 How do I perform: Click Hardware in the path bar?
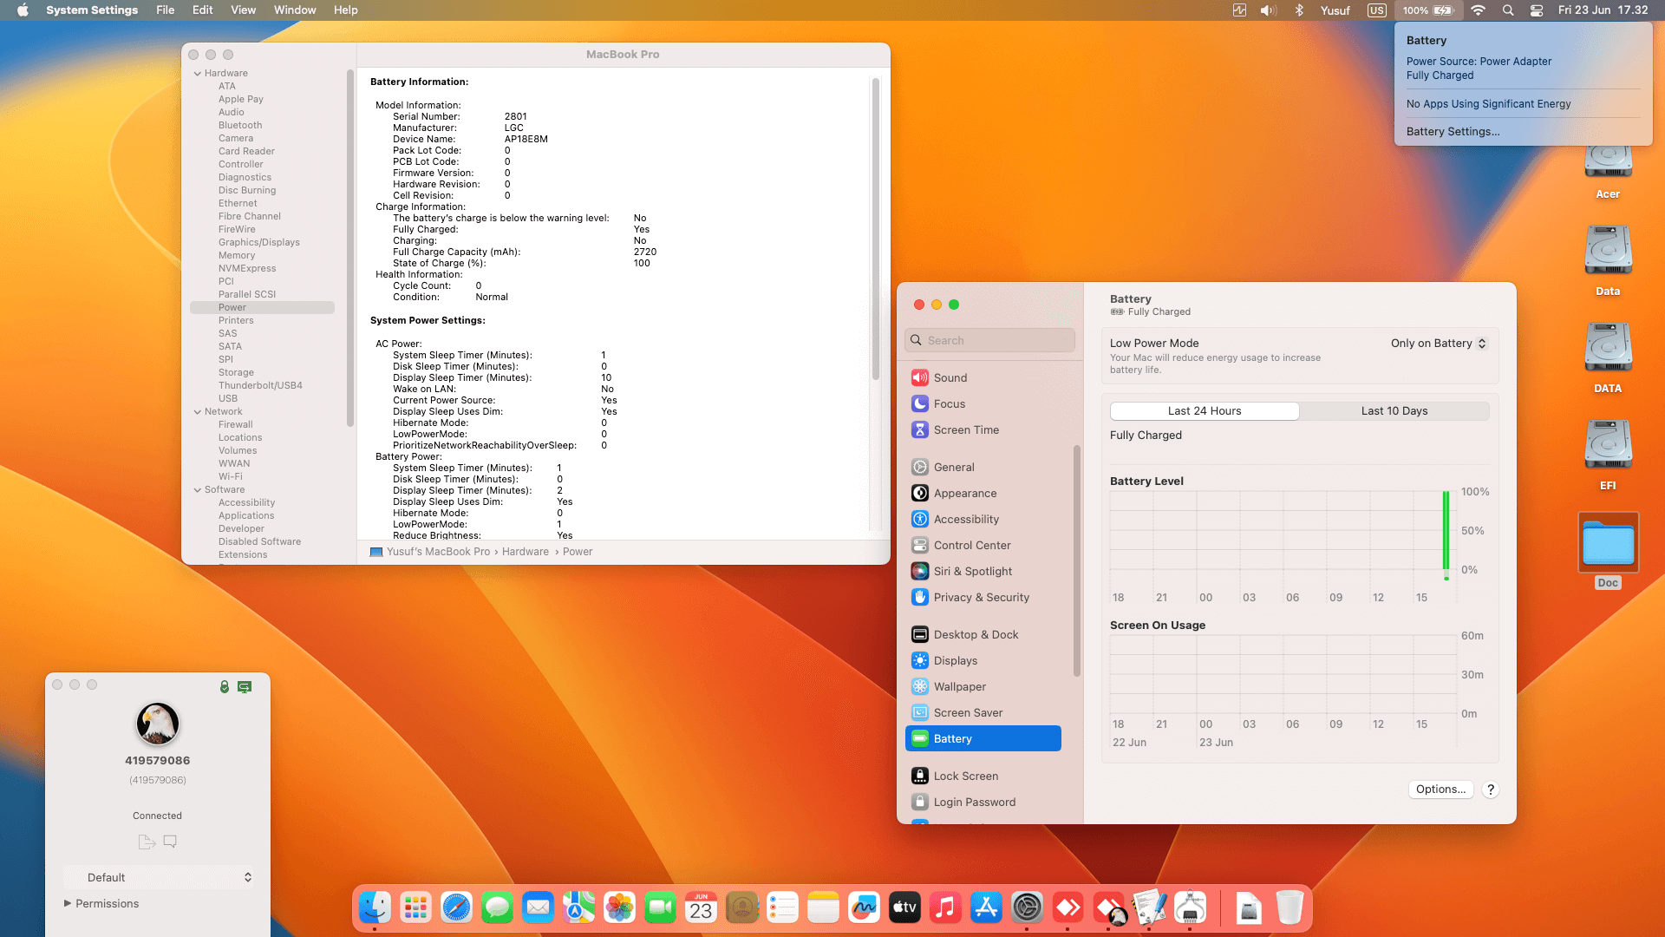click(x=525, y=552)
